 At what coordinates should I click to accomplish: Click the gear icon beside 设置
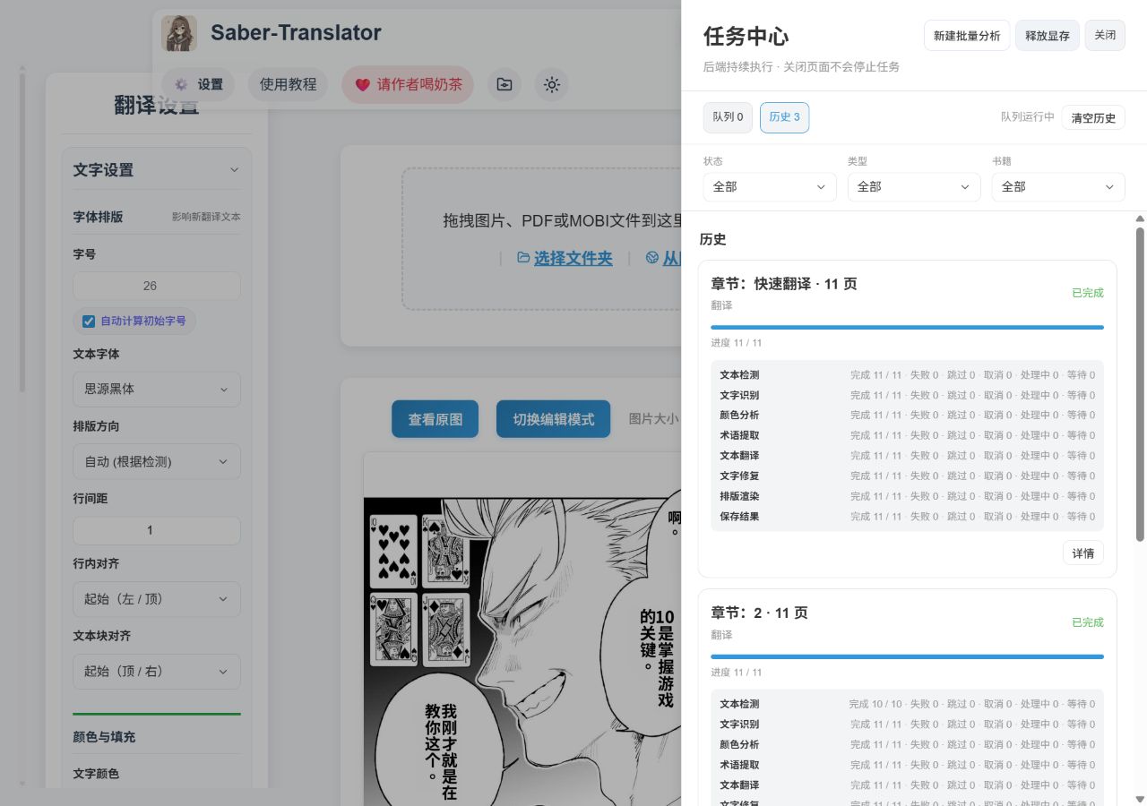tap(181, 84)
